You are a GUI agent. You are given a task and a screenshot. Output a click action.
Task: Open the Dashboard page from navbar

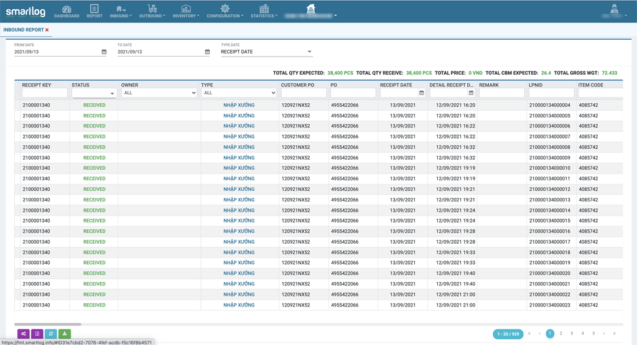click(67, 11)
